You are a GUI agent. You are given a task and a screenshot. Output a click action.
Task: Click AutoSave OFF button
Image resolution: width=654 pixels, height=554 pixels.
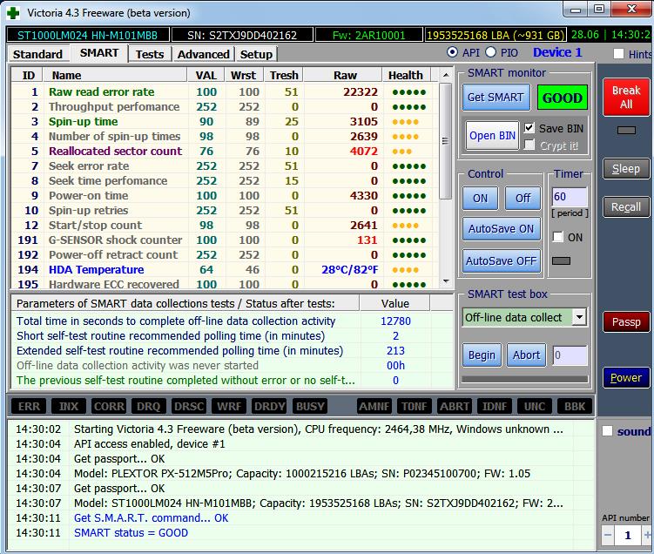click(502, 261)
